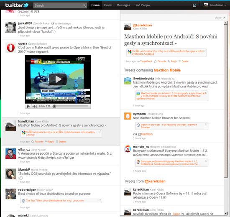The height and width of the screenshot is (217, 230).
Task: Click the Twitter logo
Action: [x=17, y=5]
